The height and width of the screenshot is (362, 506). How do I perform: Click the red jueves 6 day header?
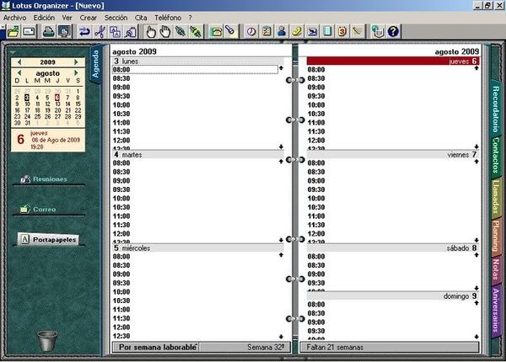pos(393,61)
